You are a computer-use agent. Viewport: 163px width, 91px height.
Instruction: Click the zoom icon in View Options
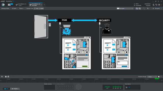(x=129, y=87)
